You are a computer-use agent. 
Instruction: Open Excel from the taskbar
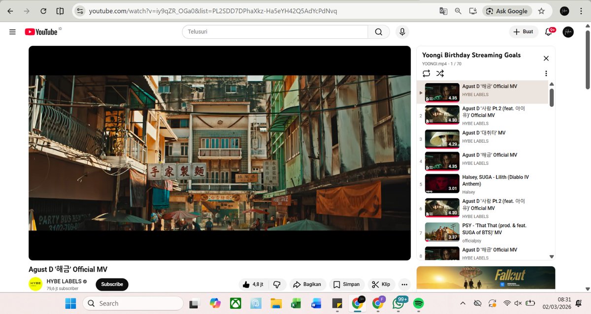tap(296, 303)
